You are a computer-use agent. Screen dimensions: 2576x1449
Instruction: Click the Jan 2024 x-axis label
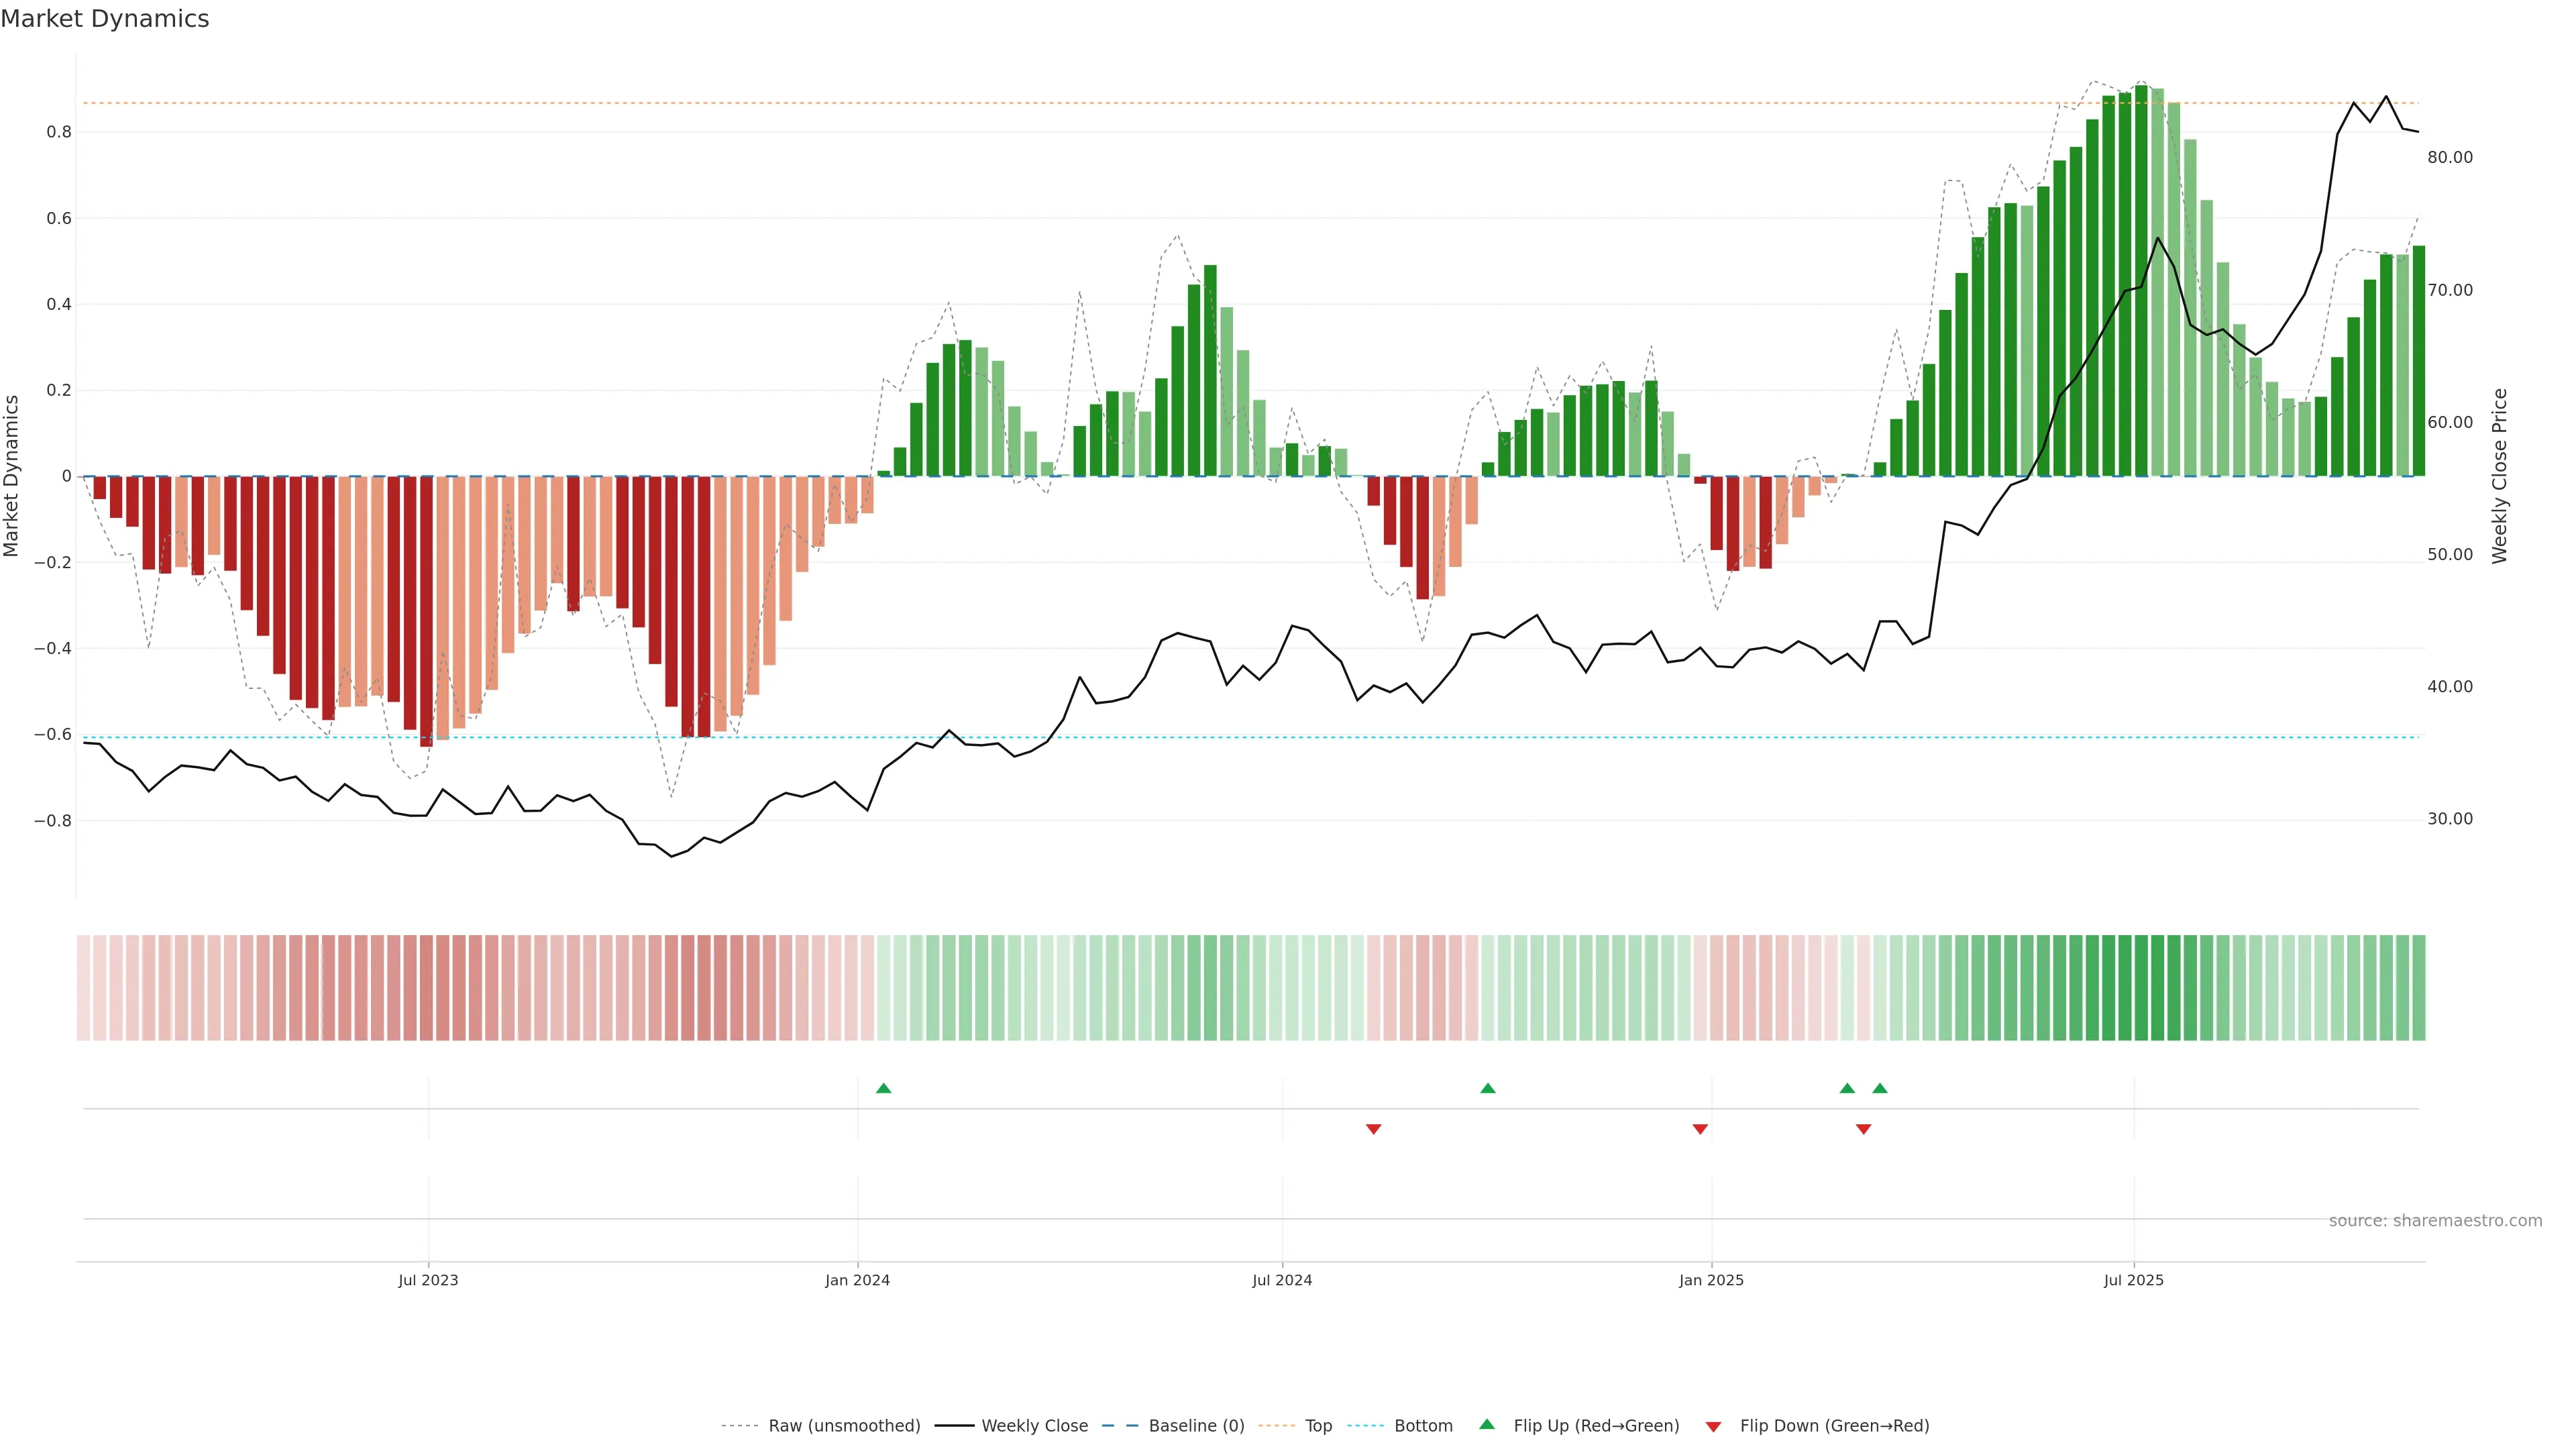(x=857, y=1280)
